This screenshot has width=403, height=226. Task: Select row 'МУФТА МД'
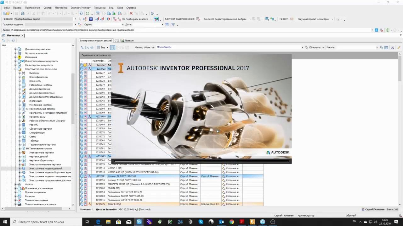[x=172, y=188]
